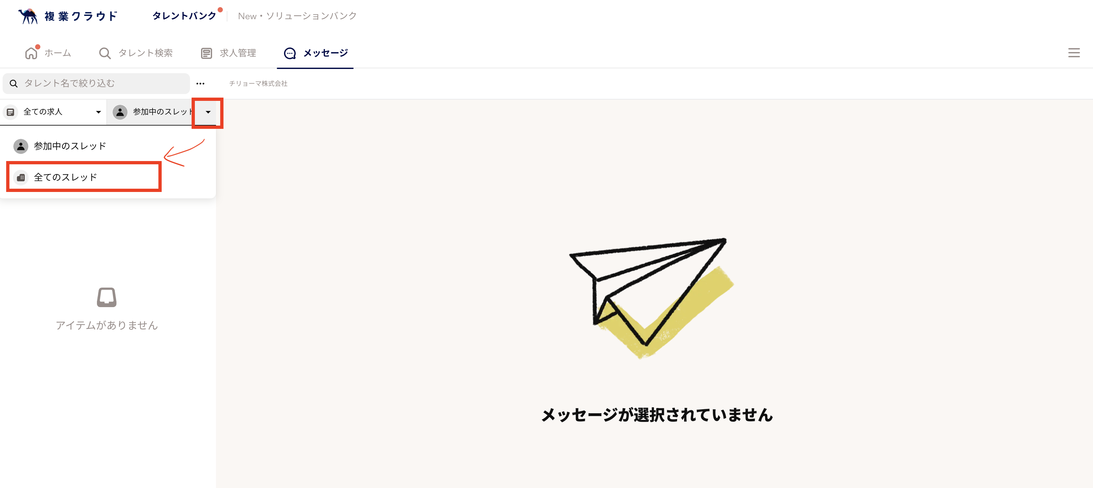The image size is (1093, 488).
Task: Toggle the 参加中のスレッド dropdown arrow
Action: pos(208,112)
